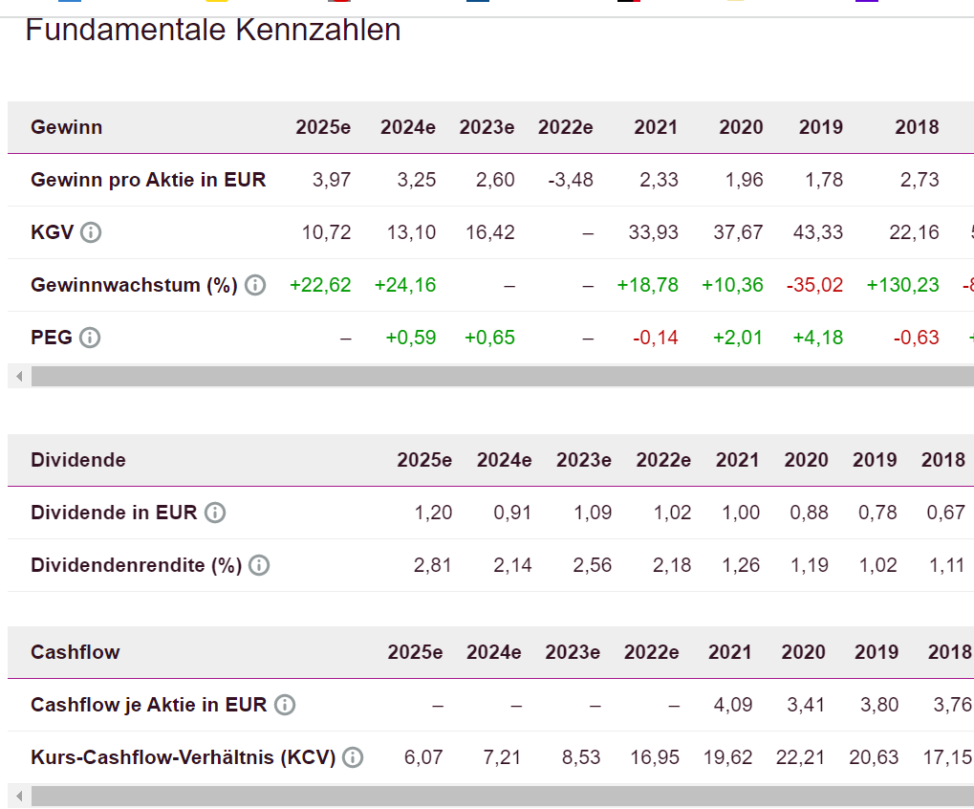This screenshot has height=809, width=974.
Task: Select the KCV value 22,21
Action: click(x=801, y=757)
